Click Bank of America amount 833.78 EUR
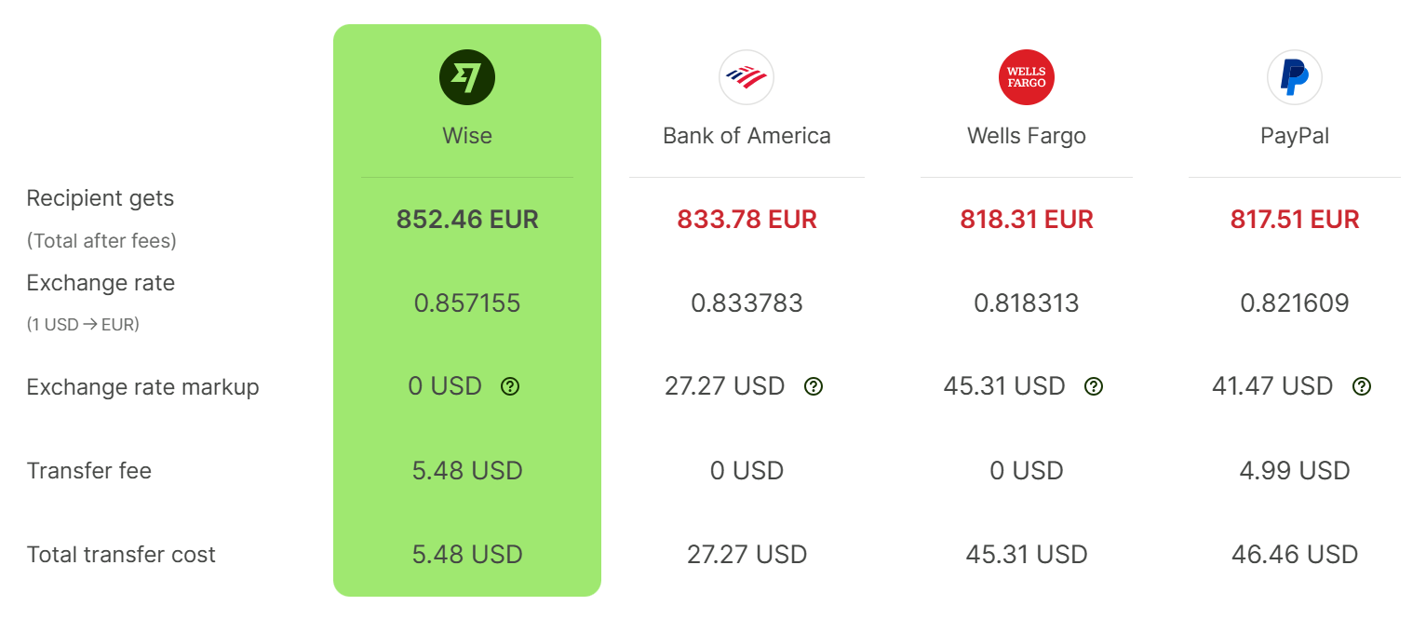This screenshot has height=619, width=1426. pyautogui.click(x=747, y=220)
